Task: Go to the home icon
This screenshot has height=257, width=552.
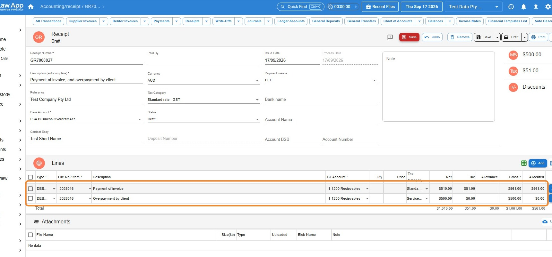Action: tap(31, 7)
